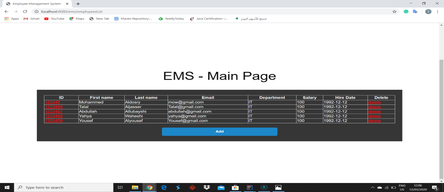Click the Salary column header
Image resolution: width=444 pixels, height=192 pixels.
tap(309, 97)
